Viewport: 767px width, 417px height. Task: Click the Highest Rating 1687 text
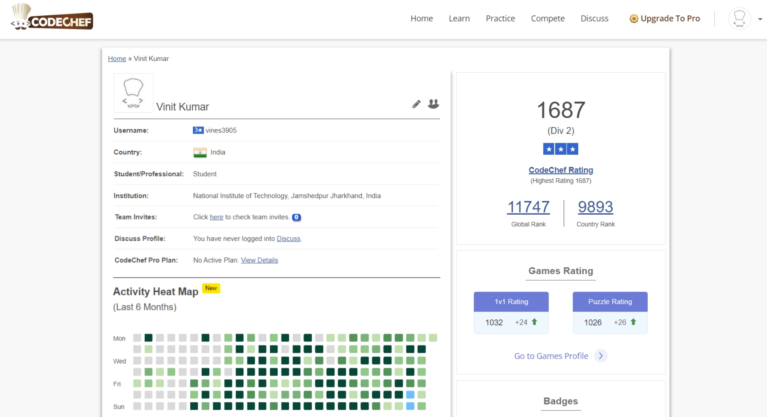point(561,181)
